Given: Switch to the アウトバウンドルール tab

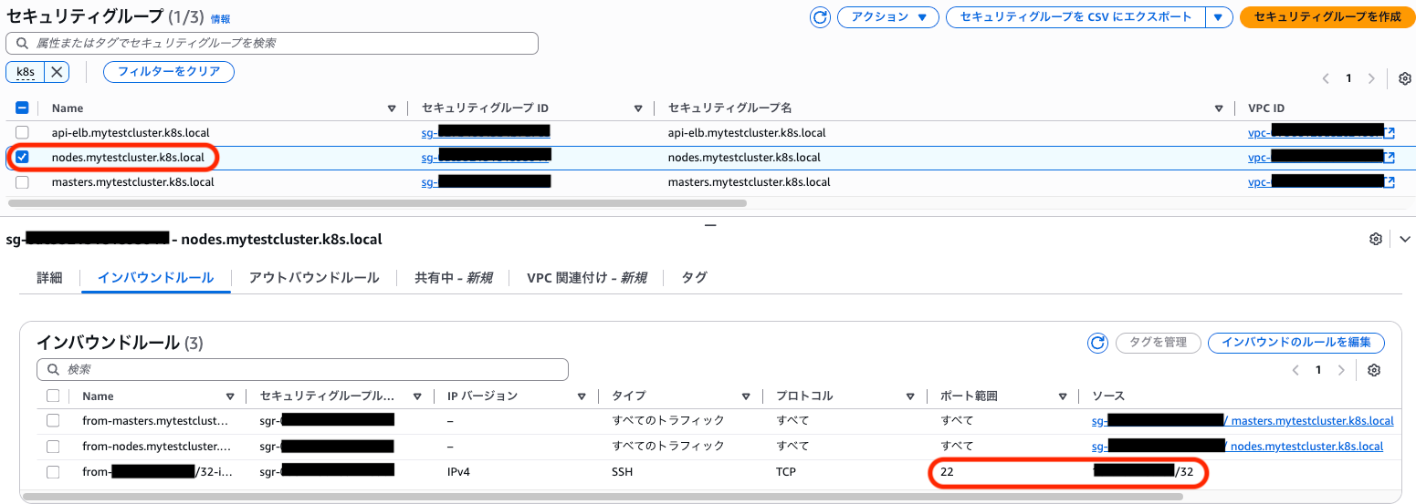Looking at the screenshot, I should (x=313, y=278).
